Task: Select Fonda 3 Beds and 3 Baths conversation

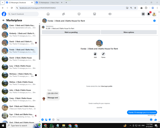Action: tap(19, 51)
